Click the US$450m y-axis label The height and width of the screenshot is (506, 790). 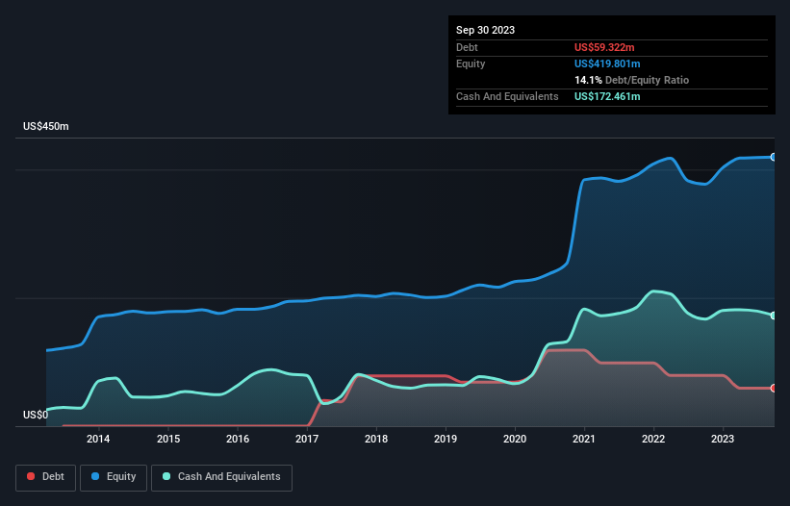(46, 126)
